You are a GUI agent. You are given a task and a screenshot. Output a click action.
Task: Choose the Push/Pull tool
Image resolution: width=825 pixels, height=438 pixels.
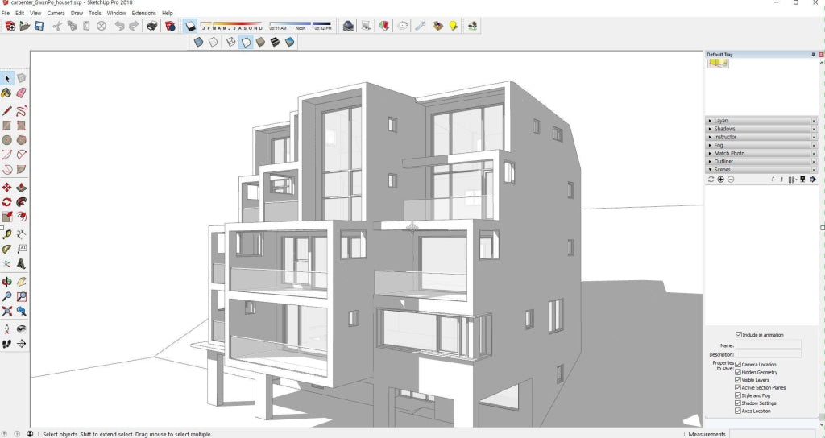21,188
